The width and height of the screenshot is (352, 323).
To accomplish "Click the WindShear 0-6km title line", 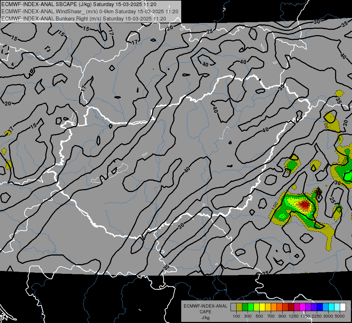I will 90,11.
